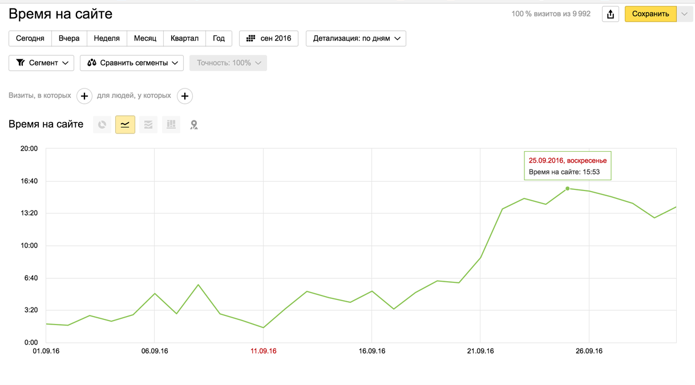Expand the 'Сравнить сегменты' dropdown
The height and width of the screenshot is (385, 695).
(x=132, y=63)
